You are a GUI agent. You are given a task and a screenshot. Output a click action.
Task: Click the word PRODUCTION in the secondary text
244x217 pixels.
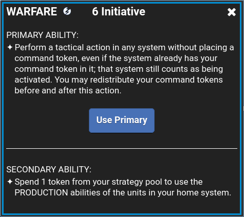[41, 192]
